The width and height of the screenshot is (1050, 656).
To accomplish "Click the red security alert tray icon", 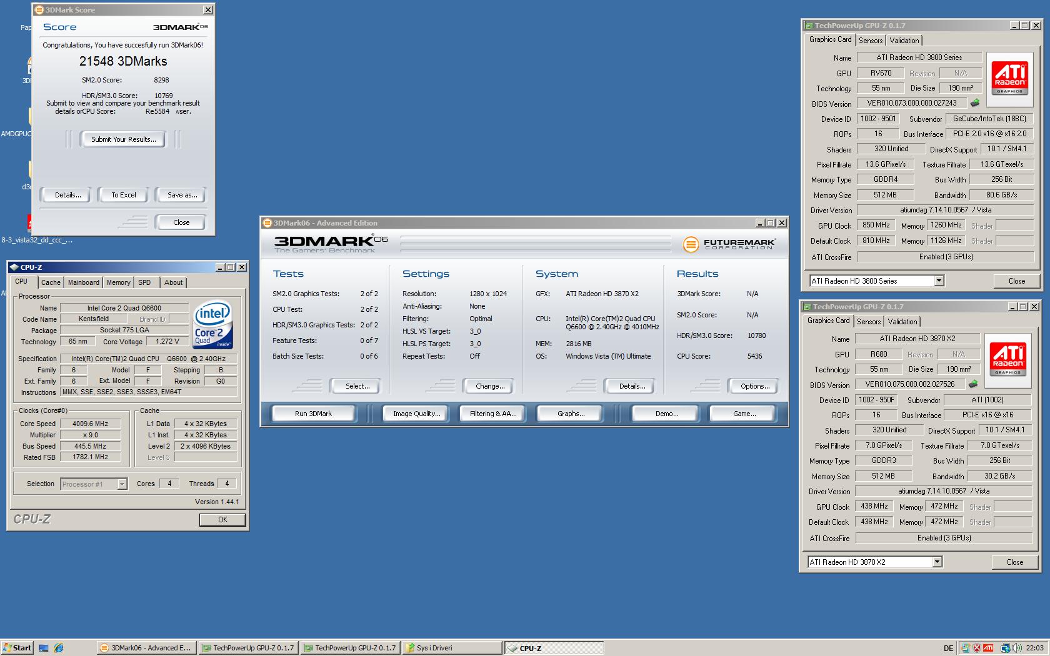I will click(976, 648).
